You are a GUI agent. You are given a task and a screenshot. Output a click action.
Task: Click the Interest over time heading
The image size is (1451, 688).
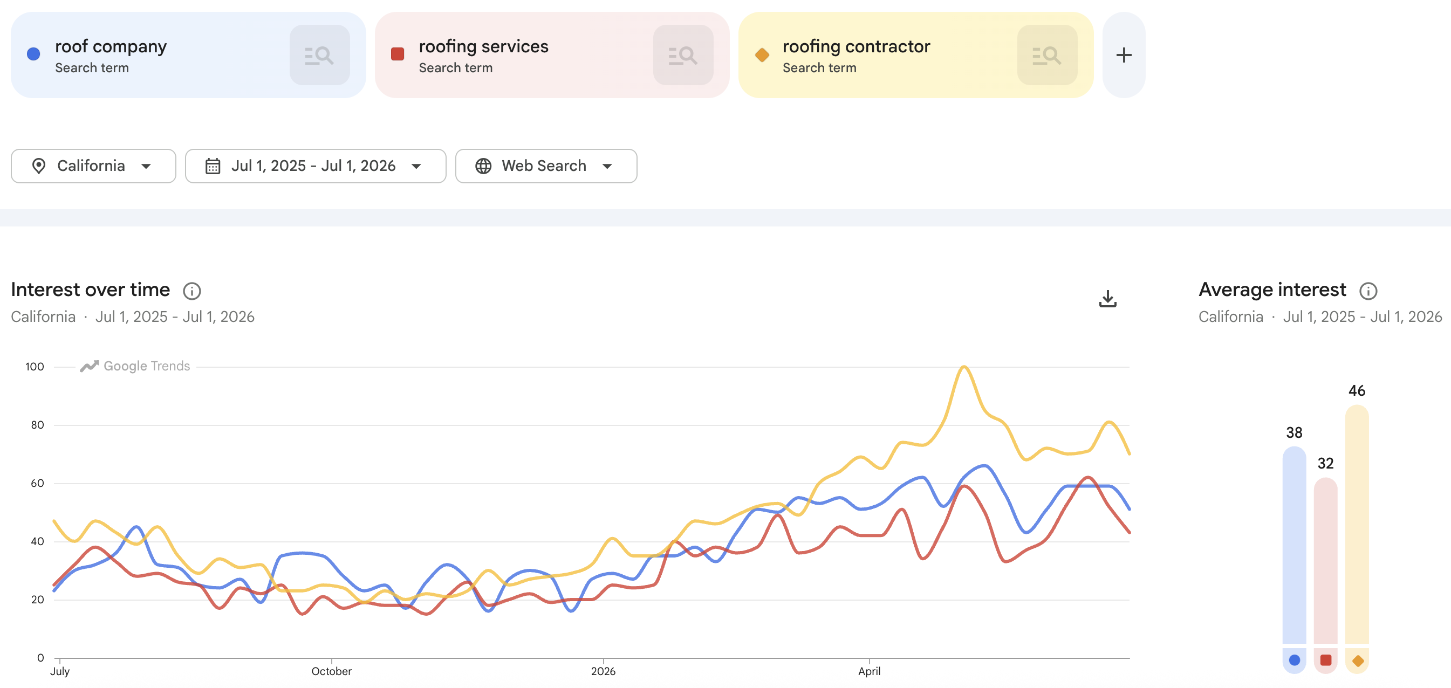click(x=91, y=290)
